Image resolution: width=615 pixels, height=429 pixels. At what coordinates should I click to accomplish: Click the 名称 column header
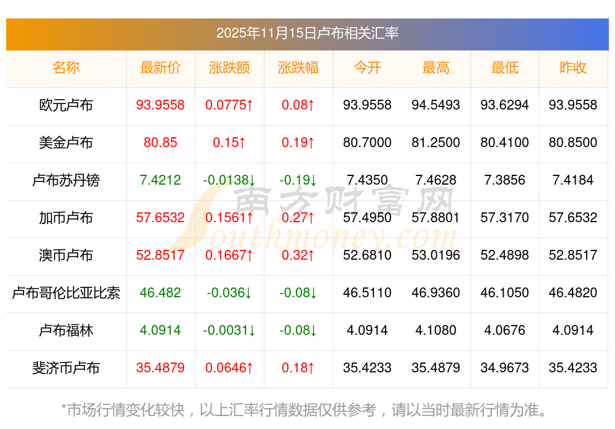66,68
